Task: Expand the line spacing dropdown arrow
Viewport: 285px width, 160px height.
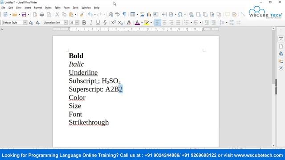Action: [x=227, y=23]
